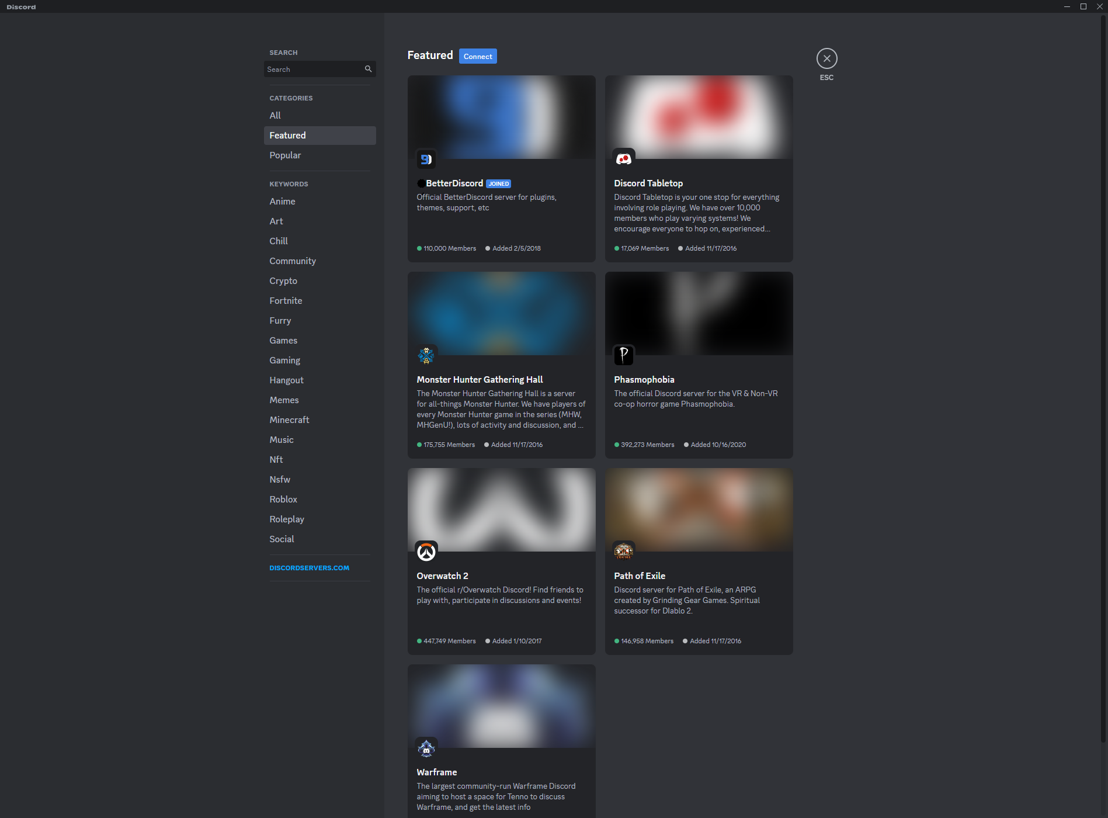Click the BetterDiscord server logo icon
The height and width of the screenshot is (818, 1108).
[x=426, y=159]
